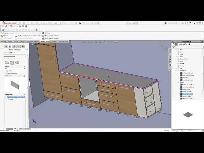Confirm the panel with the green checkmark

coord(5,52)
